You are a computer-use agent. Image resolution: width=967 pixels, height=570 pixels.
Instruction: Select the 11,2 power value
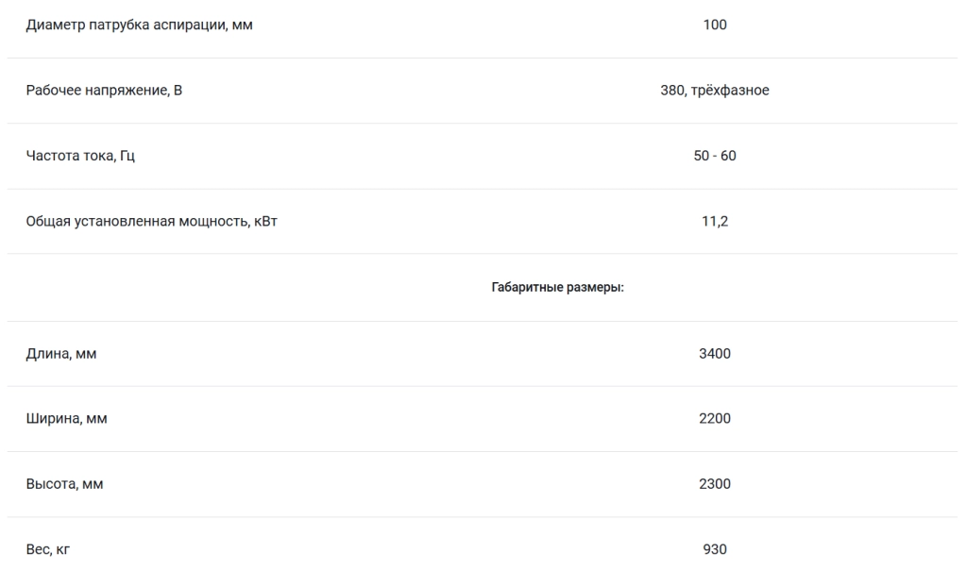(x=715, y=221)
